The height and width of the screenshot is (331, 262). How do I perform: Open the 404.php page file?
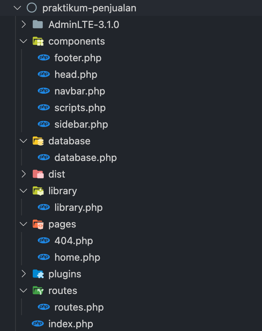click(74, 241)
